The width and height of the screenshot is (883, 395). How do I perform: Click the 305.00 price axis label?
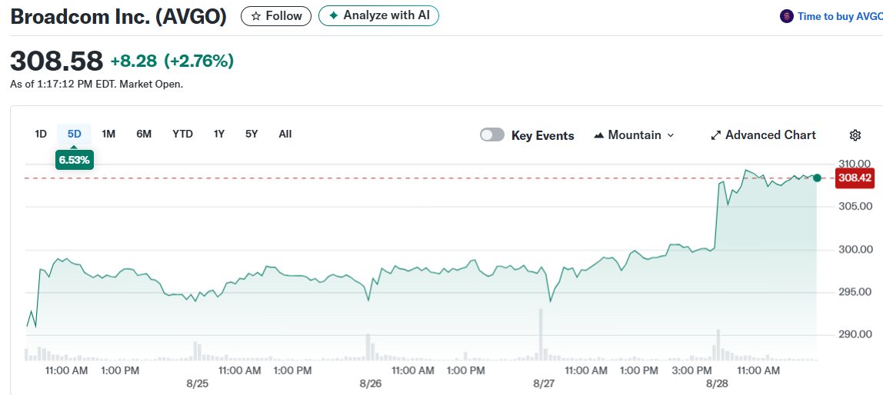click(x=856, y=207)
